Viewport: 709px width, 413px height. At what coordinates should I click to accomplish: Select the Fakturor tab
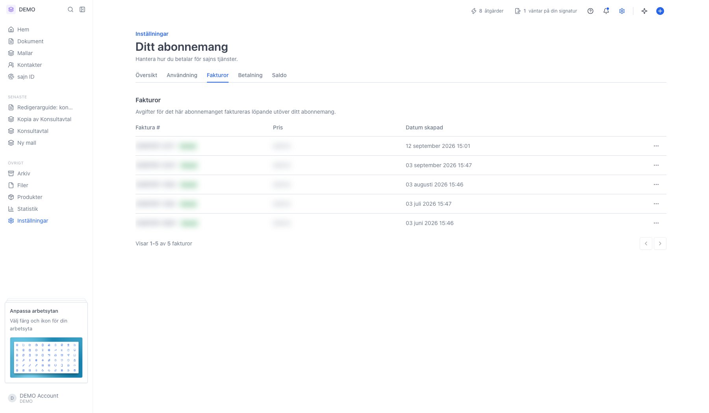click(218, 75)
